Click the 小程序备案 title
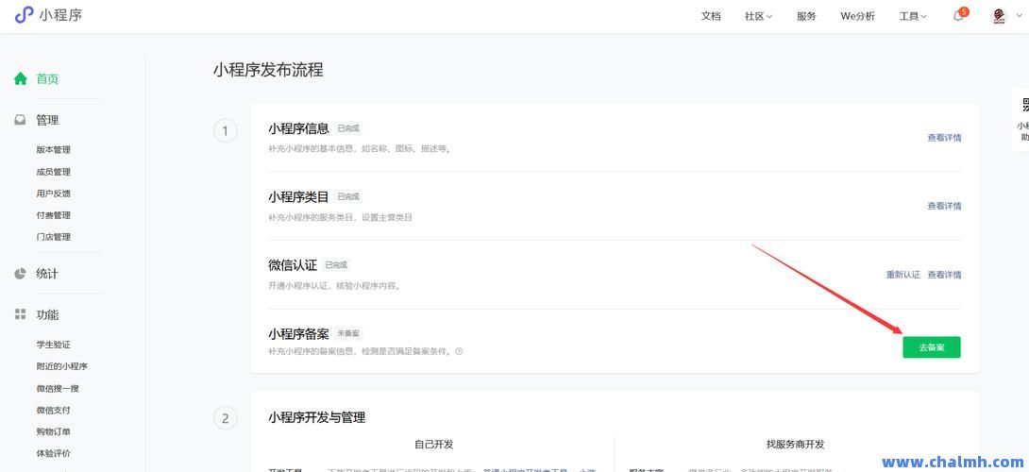Screen dimensions: 1029x472 pyautogui.click(x=298, y=334)
